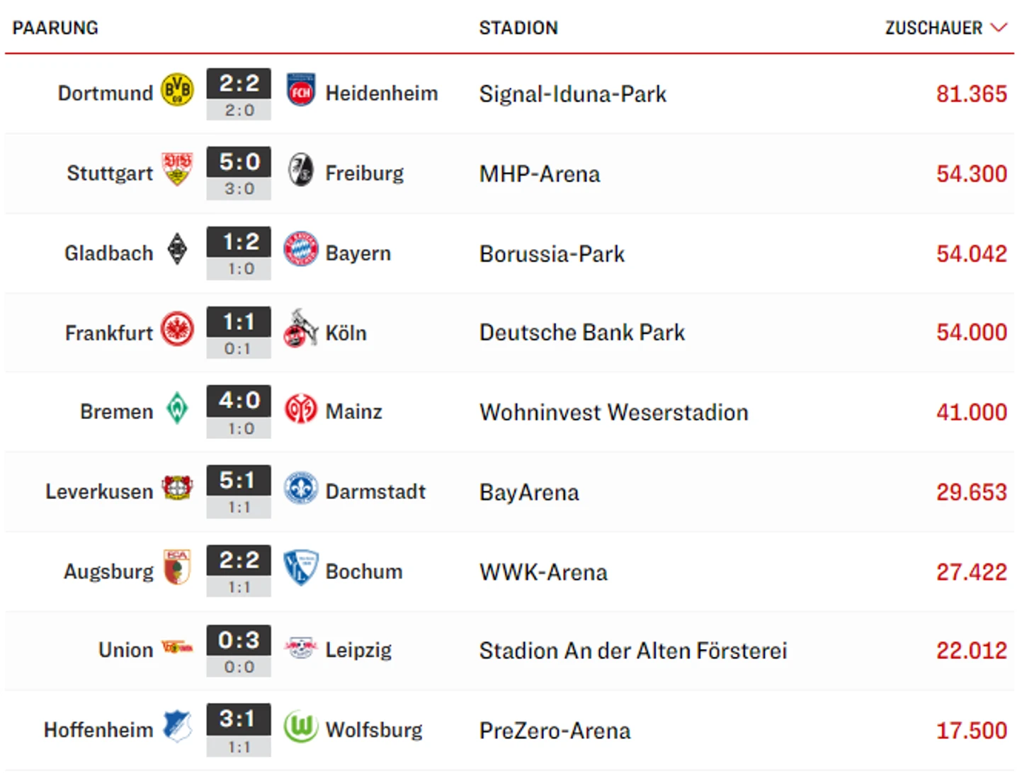Click the Wolfsburg green W logo
This screenshot has height=778, width=1034.
301,727
